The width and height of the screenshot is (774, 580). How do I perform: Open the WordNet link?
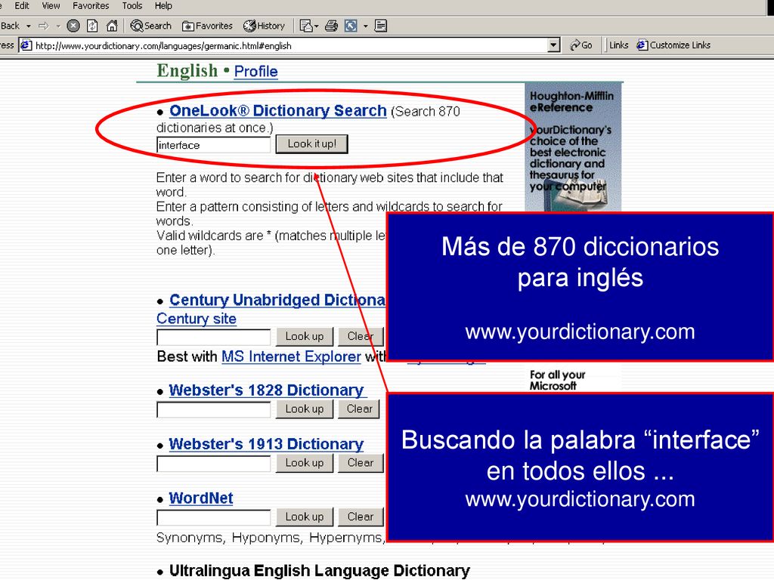click(201, 498)
